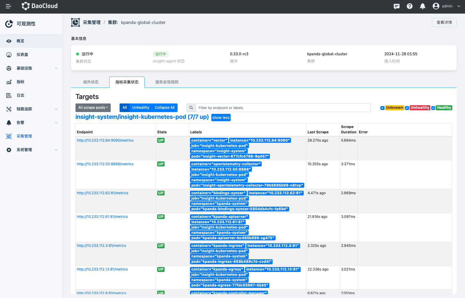Image resolution: width=465 pixels, height=298 pixels.
Task: Expand the infrastructure sidebar menu chevron
Action: pos(56,68)
